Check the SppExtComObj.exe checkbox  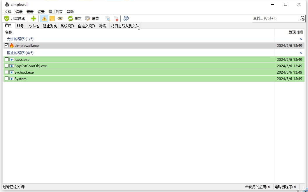(6, 66)
